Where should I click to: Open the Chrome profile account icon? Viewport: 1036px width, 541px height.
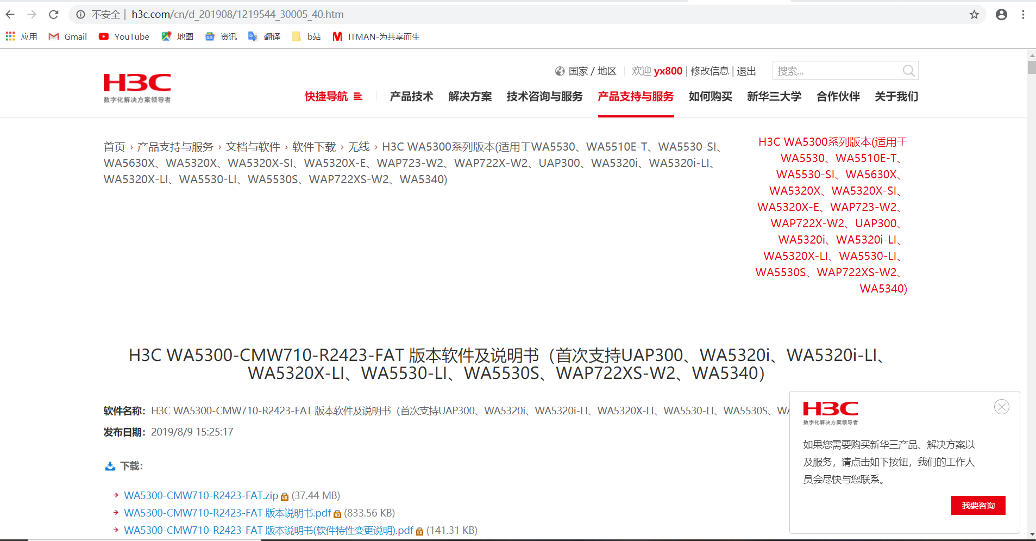pos(1001,15)
